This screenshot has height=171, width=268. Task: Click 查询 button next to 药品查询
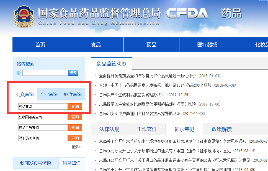[75, 106]
